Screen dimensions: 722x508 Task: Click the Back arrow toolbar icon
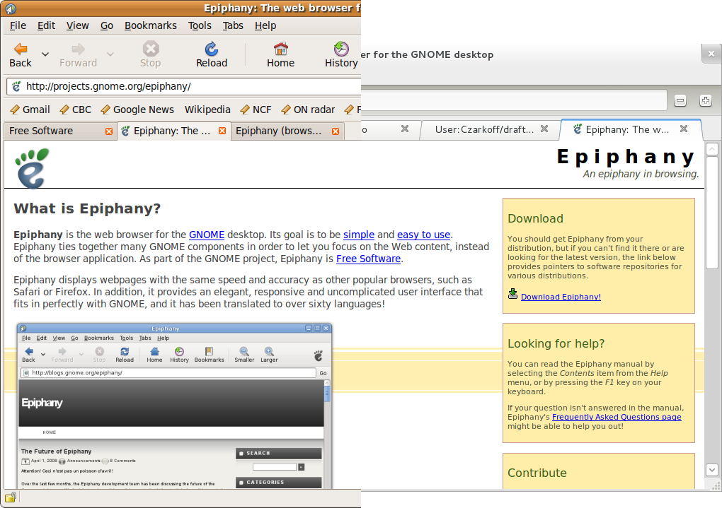pyautogui.click(x=21, y=49)
